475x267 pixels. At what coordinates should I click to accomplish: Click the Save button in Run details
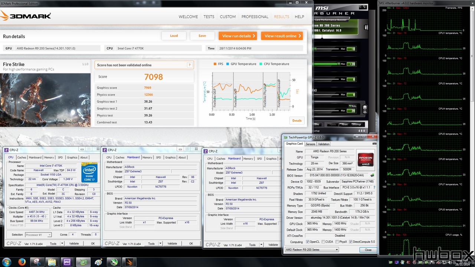pos(202,36)
